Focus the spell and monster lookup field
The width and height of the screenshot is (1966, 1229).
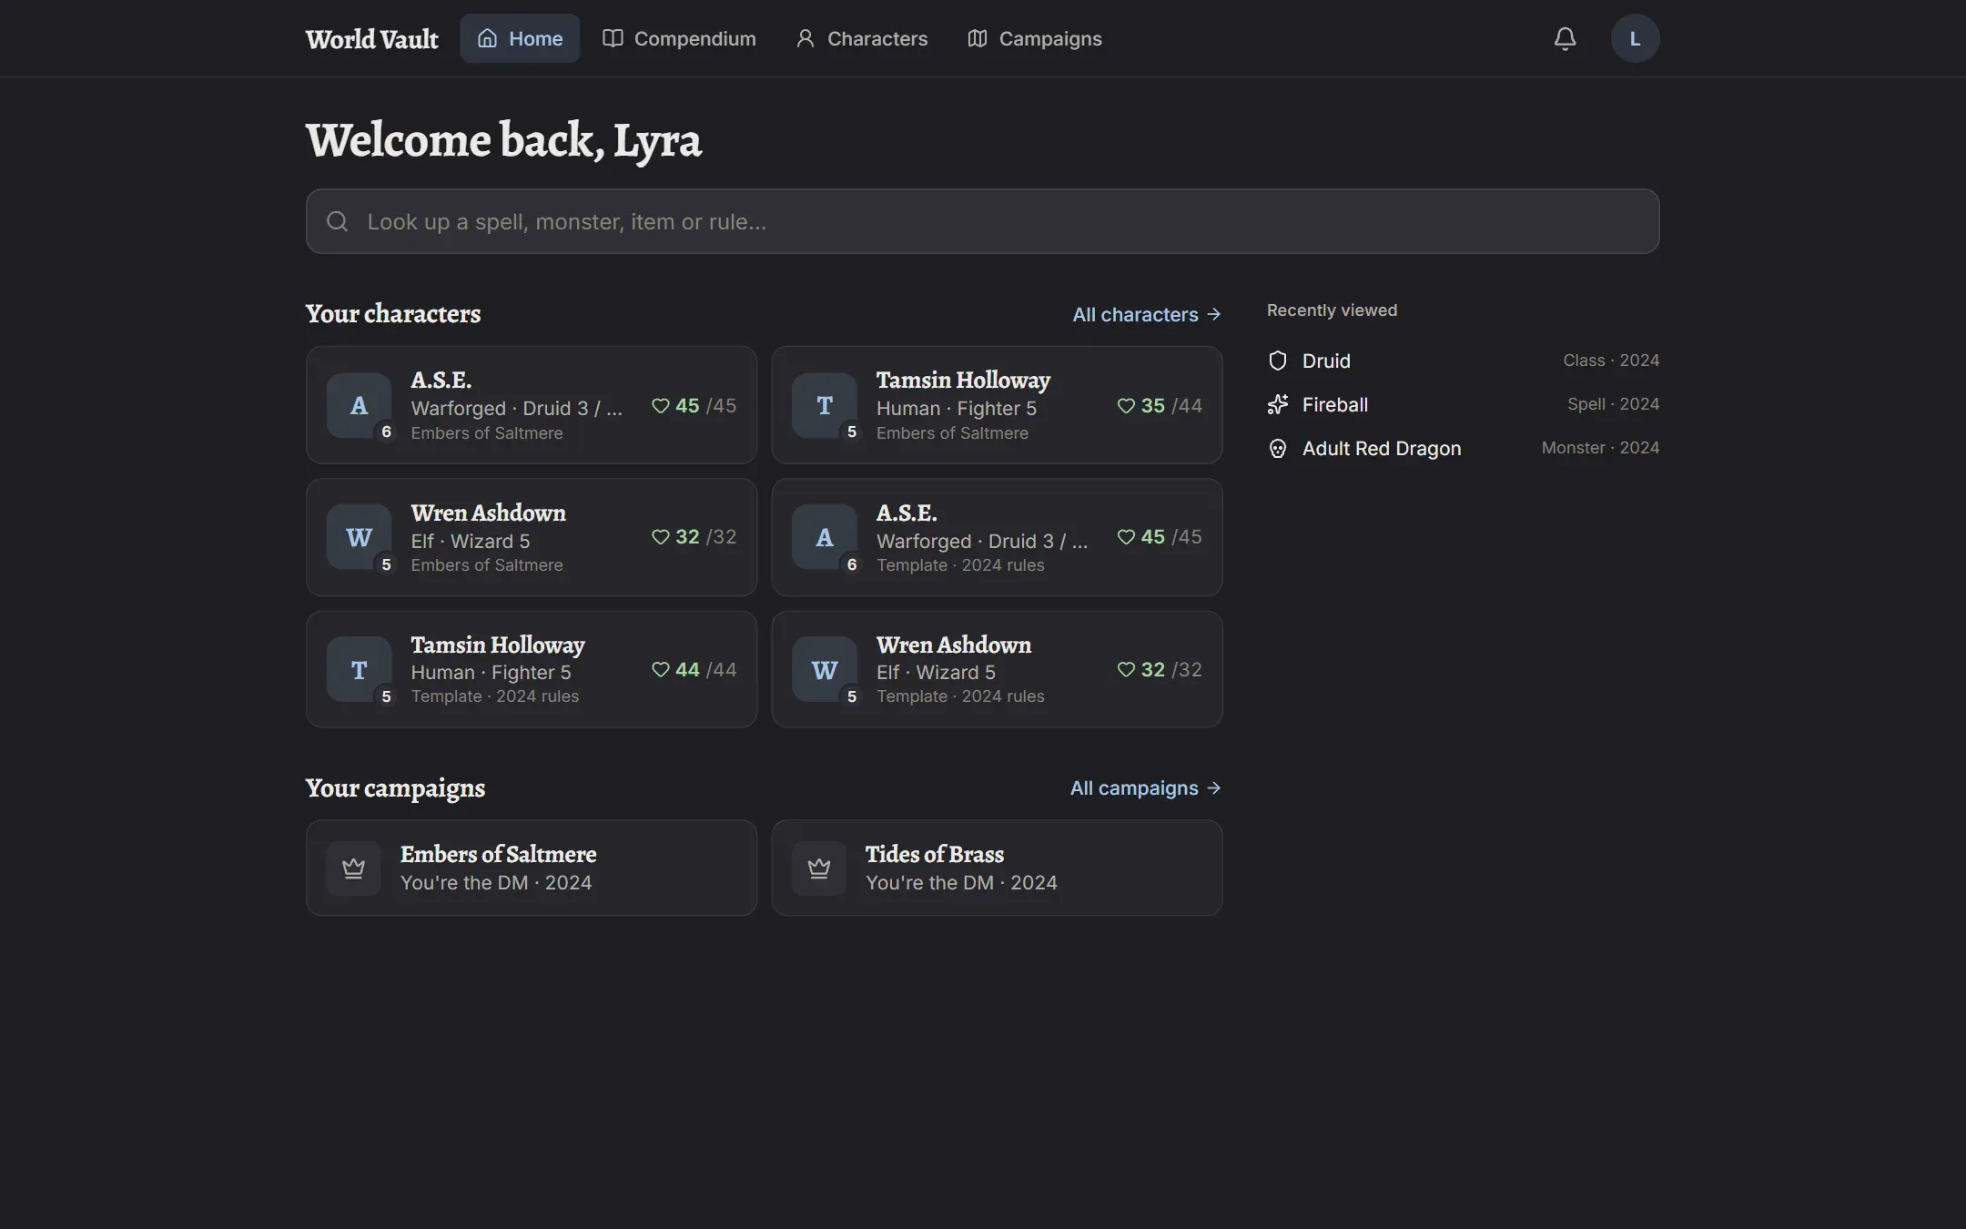coord(983,221)
